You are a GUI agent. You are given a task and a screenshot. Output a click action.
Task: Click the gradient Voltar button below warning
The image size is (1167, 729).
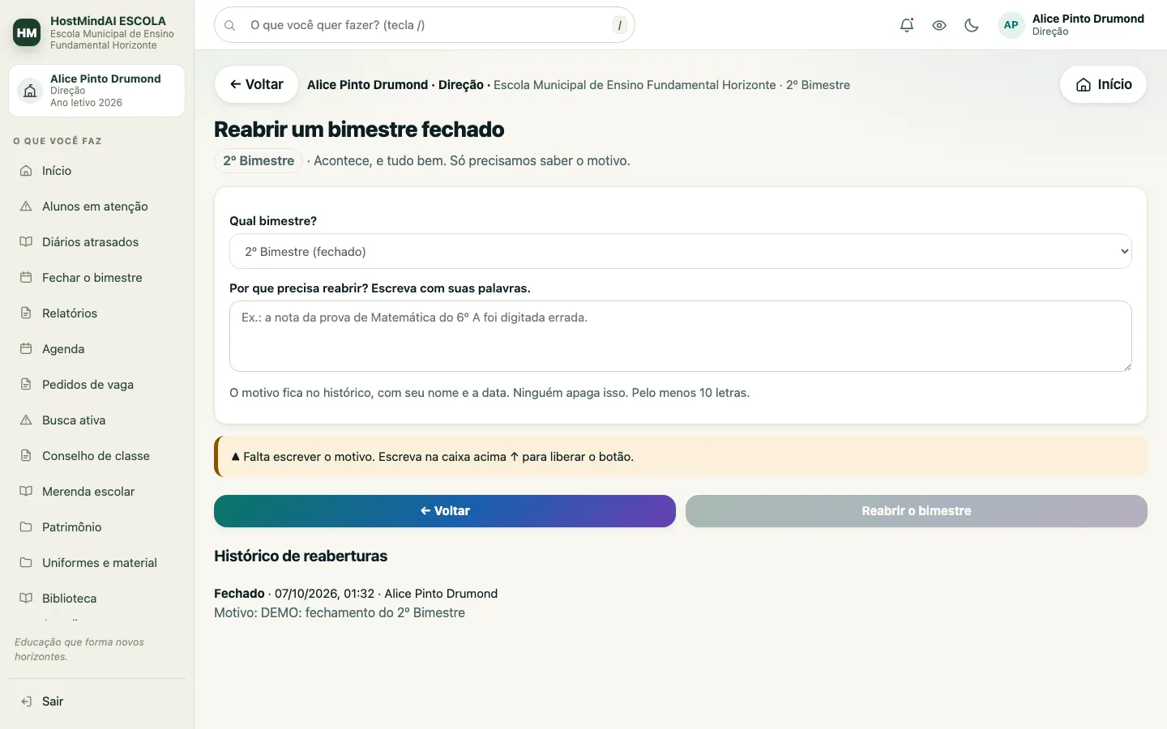point(445,511)
